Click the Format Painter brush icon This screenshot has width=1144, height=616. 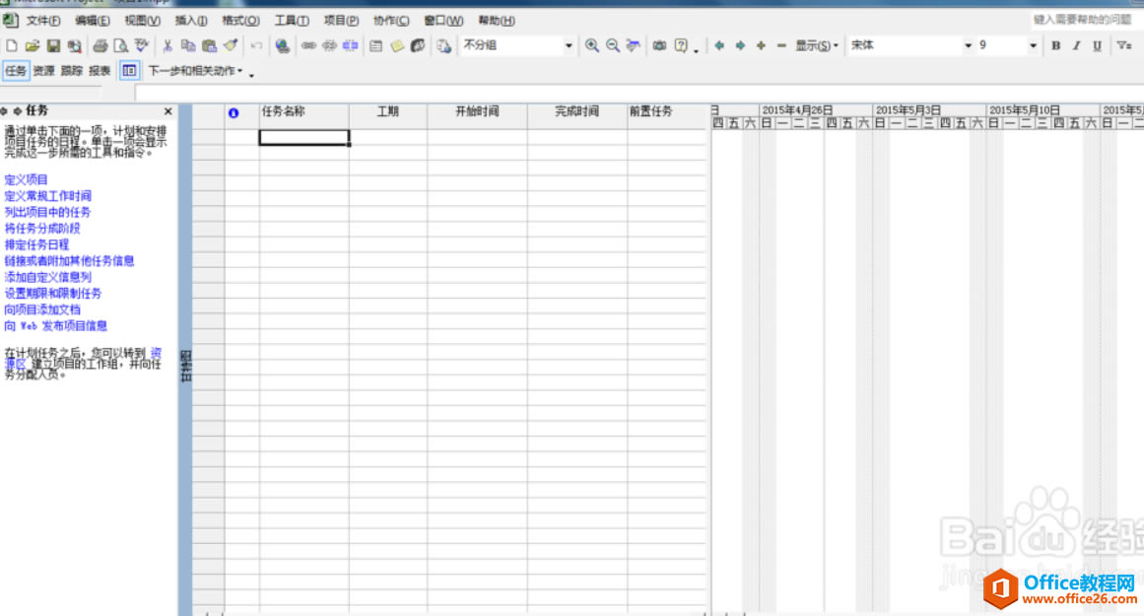(x=230, y=45)
